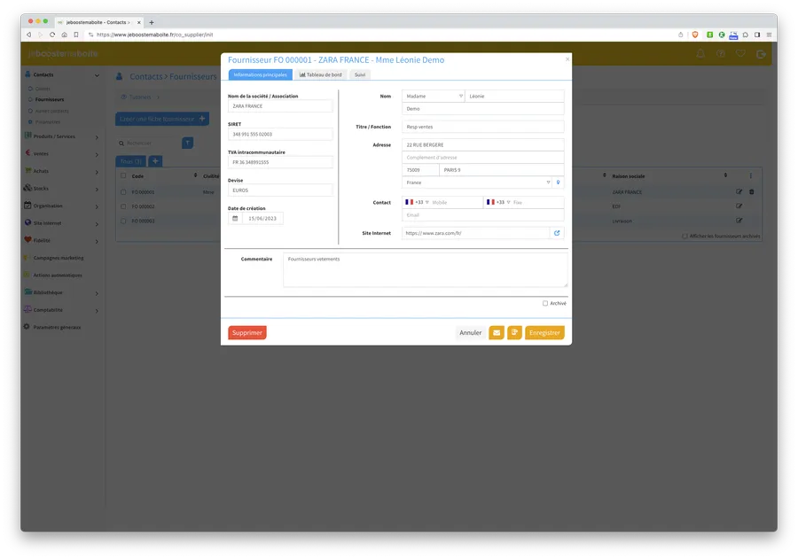
Task: Open the table column options menu dots
Action: (750, 175)
